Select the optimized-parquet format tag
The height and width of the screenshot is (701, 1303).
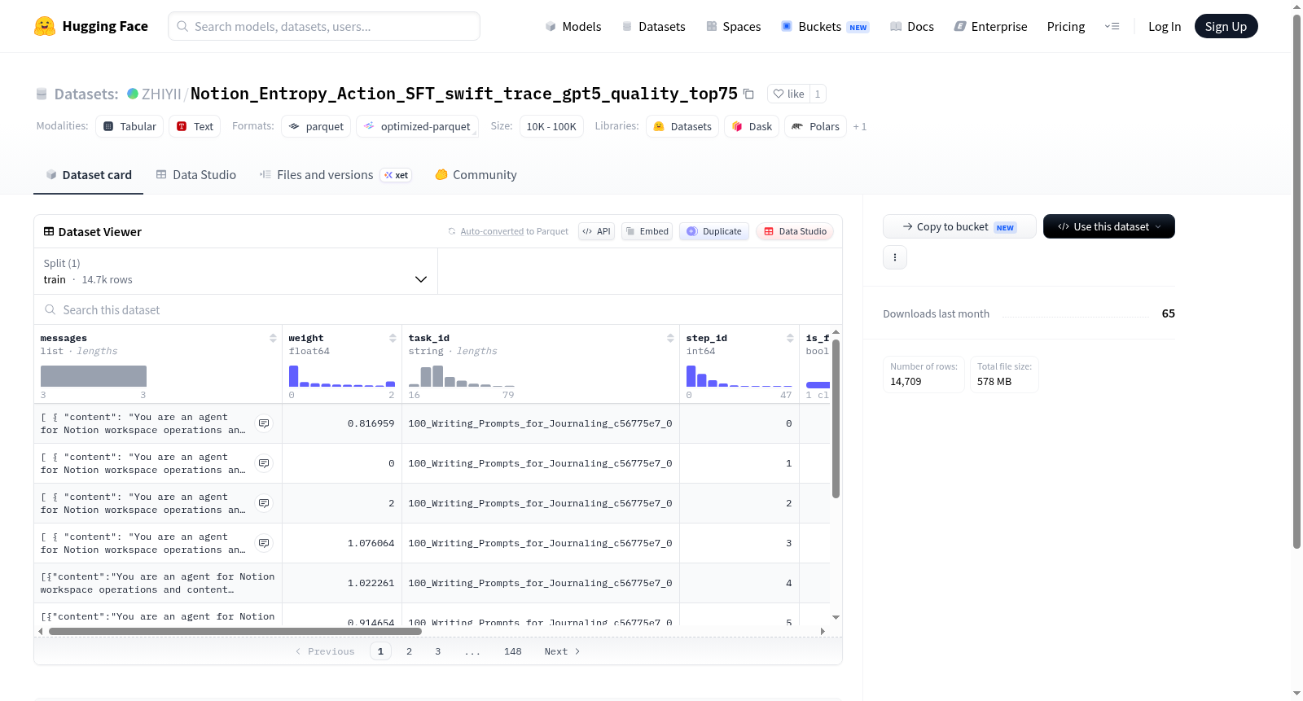(417, 126)
